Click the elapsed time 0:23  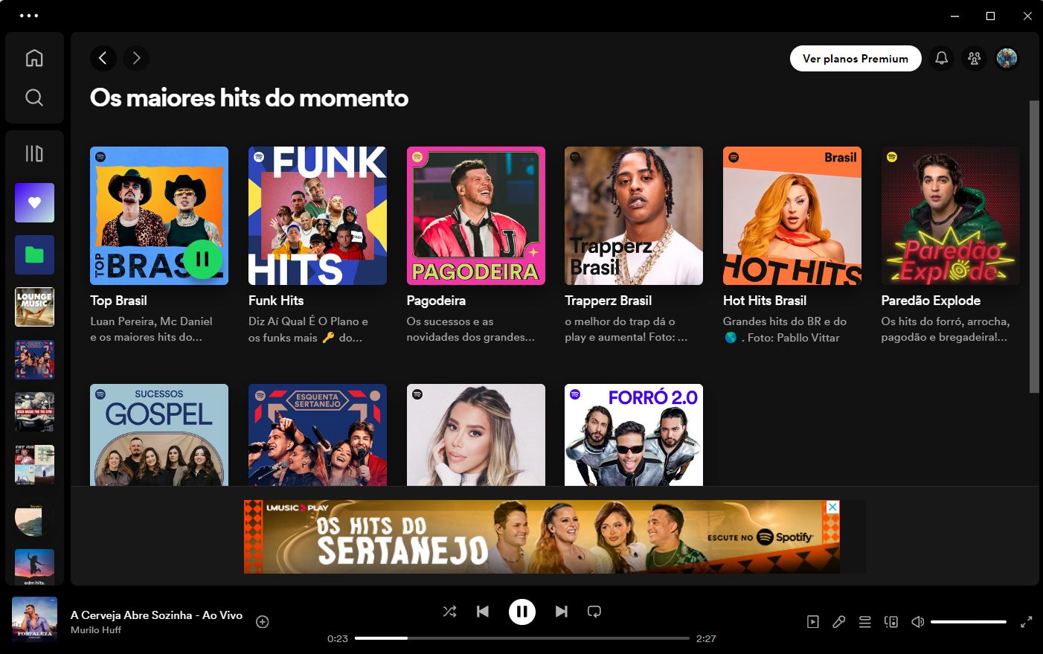[x=338, y=639]
